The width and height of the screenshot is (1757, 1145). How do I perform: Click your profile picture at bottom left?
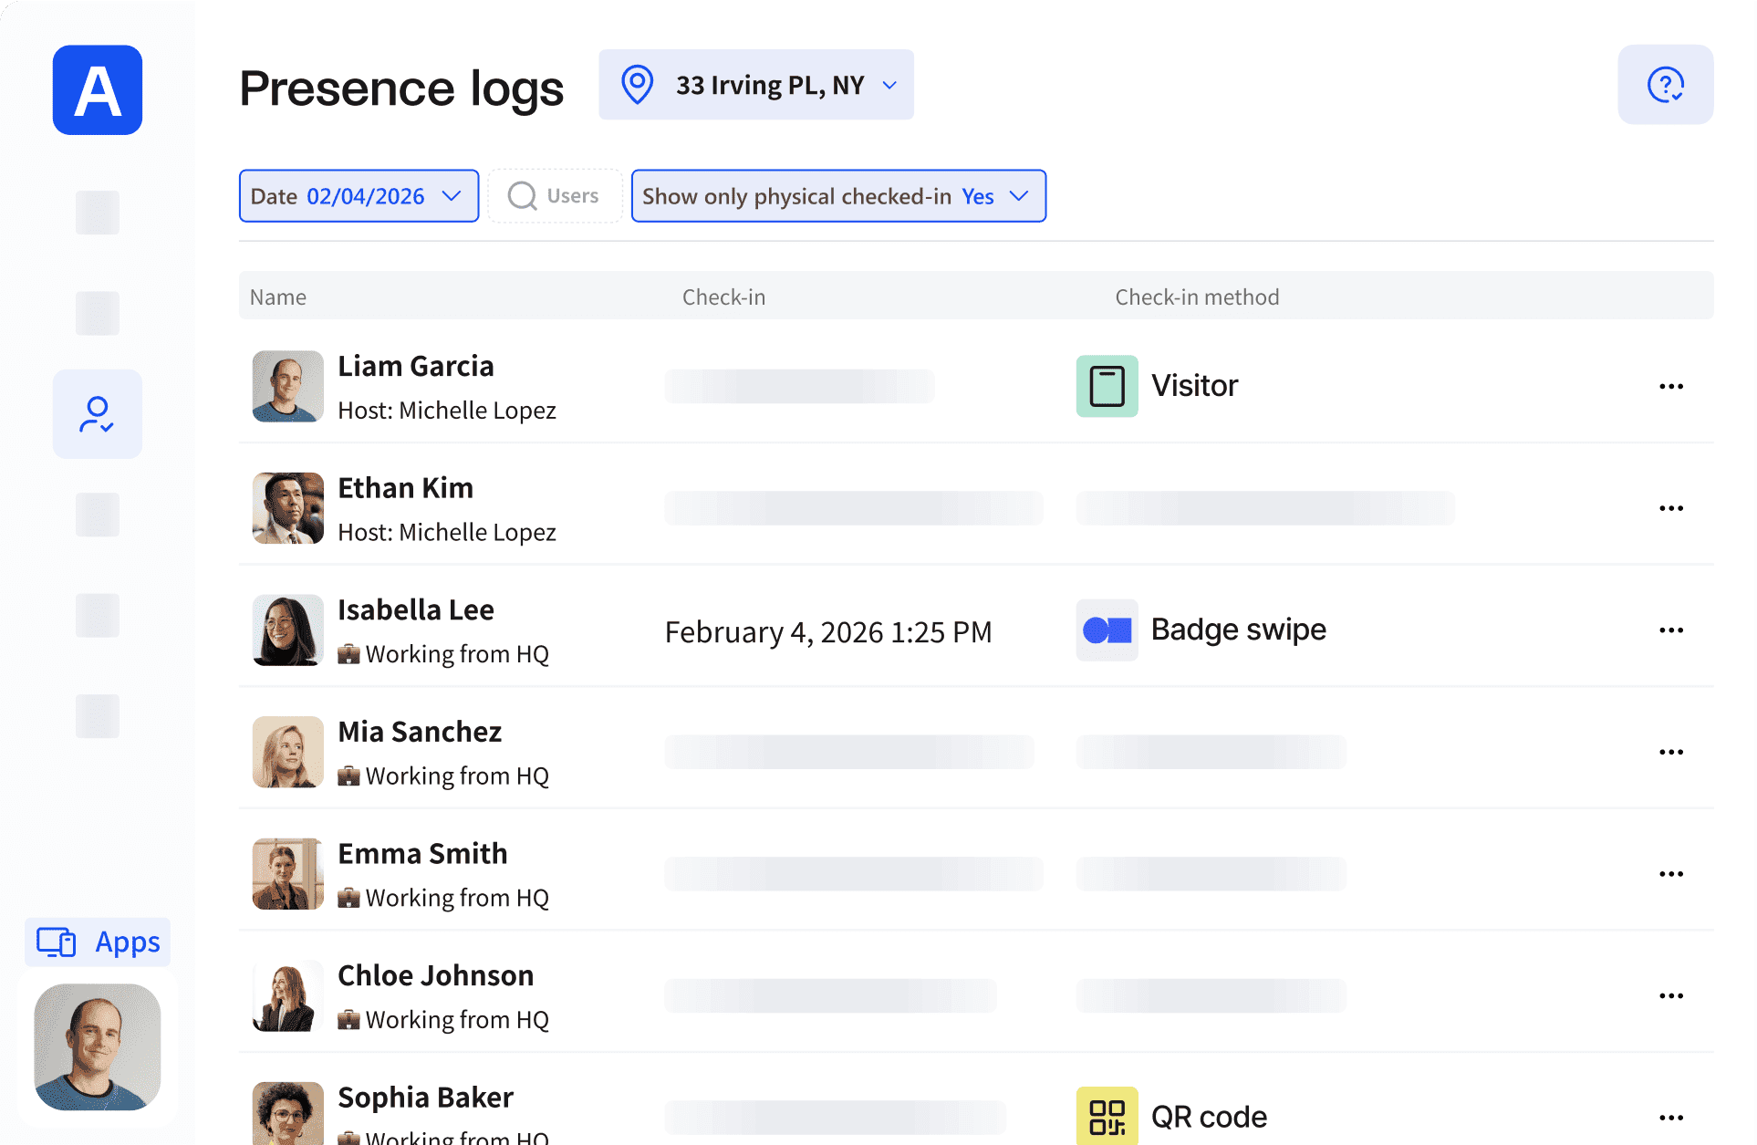[97, 1047]
